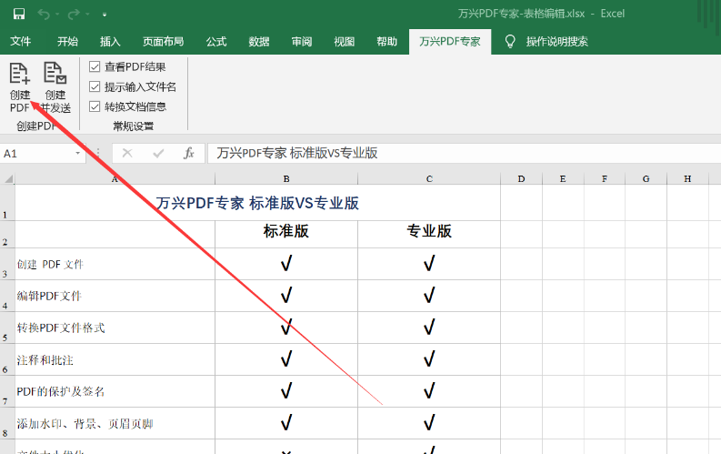
Task: Click the Create PDF icon
Action: point(20,74)
